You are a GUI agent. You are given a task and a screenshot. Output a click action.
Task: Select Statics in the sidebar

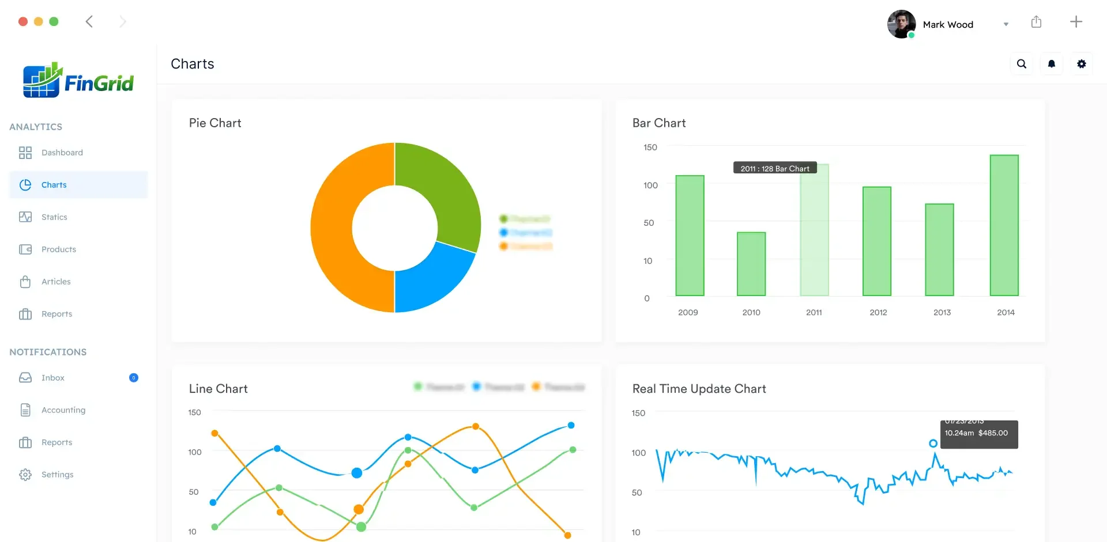(78, 217)
